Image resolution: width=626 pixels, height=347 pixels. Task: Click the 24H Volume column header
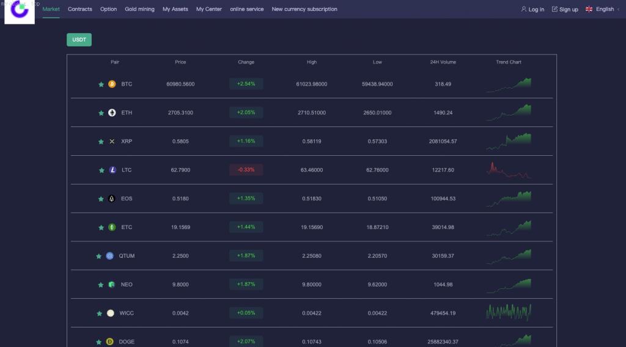443,62
